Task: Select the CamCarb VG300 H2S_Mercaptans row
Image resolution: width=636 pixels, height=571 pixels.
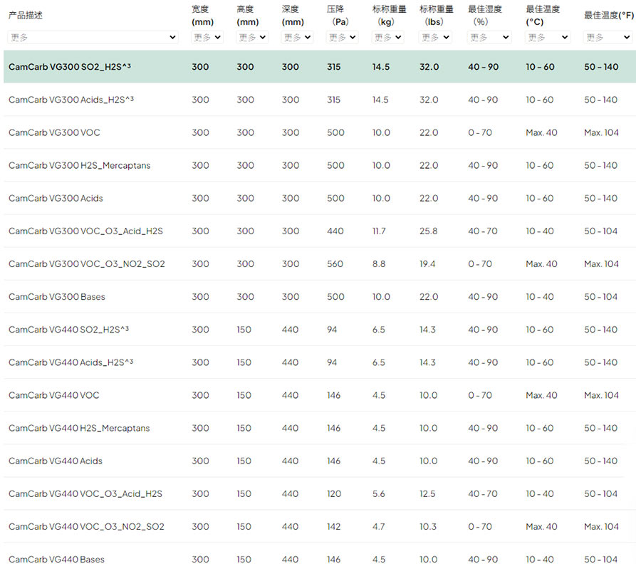Action: click(320, 165)
